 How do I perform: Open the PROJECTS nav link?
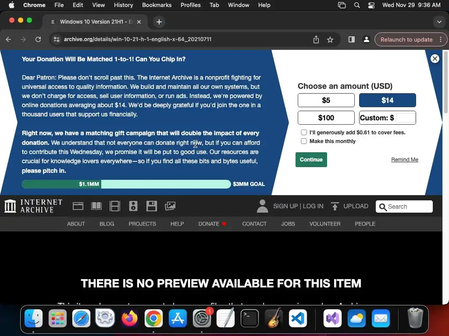tap(143, 224)
